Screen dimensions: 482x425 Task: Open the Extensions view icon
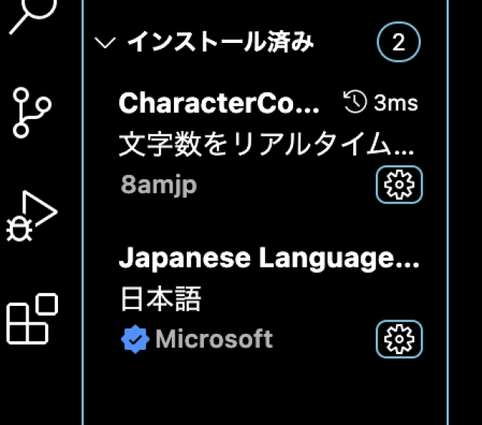pyautogui.click(x=32, y=319)
